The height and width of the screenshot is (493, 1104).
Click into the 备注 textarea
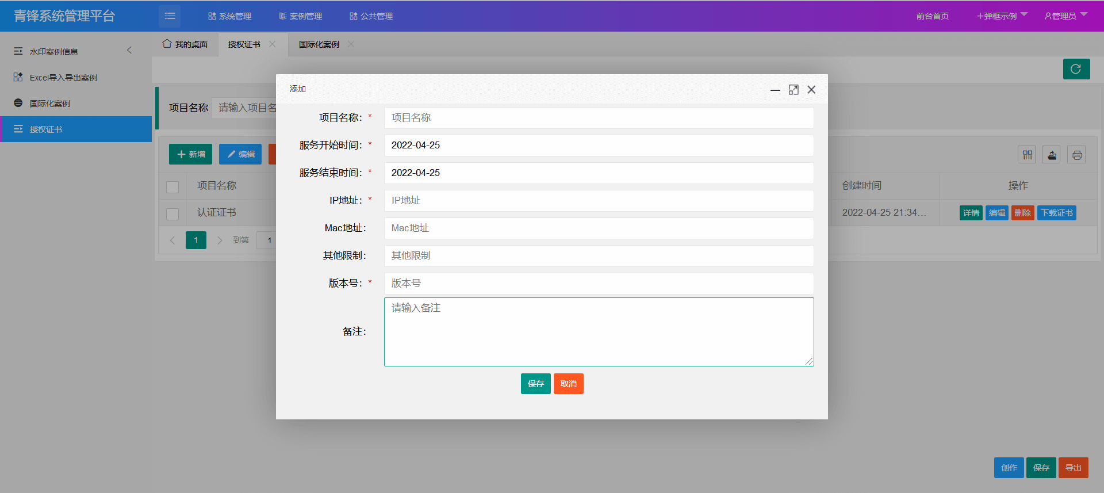click(599, 332)
